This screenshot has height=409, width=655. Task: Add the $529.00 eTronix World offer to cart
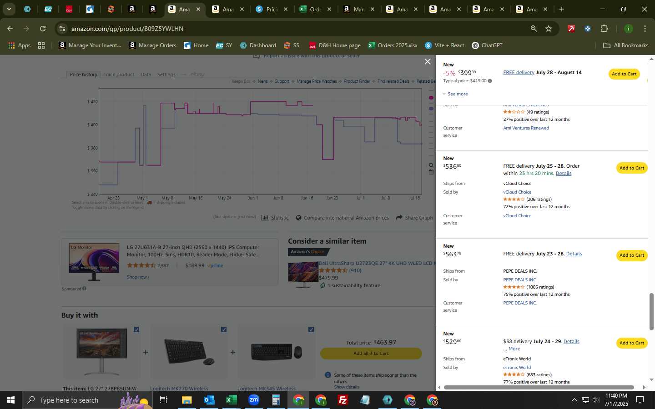[x=632, y=343]
